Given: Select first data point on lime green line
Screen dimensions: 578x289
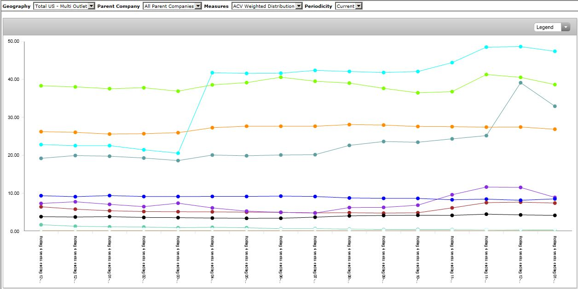Looking at the screenshot, I should [x=41, y=85].
